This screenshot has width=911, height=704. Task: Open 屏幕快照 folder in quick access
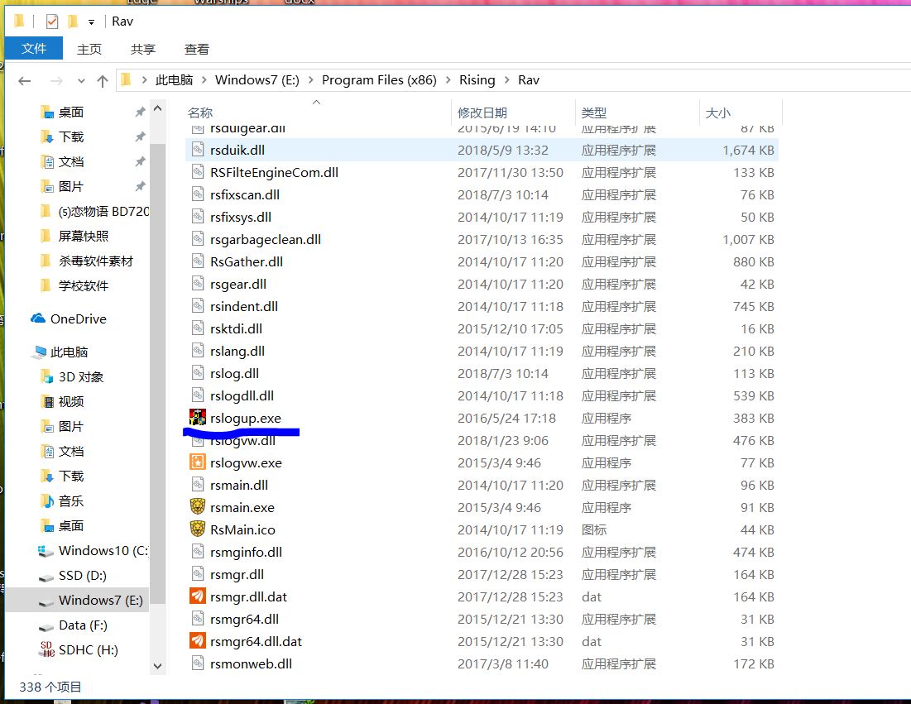coord(75,237)
